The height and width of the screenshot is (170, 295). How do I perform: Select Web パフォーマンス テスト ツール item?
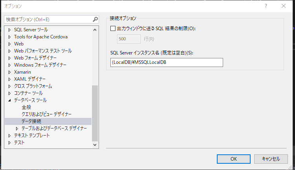pos(43,51)
